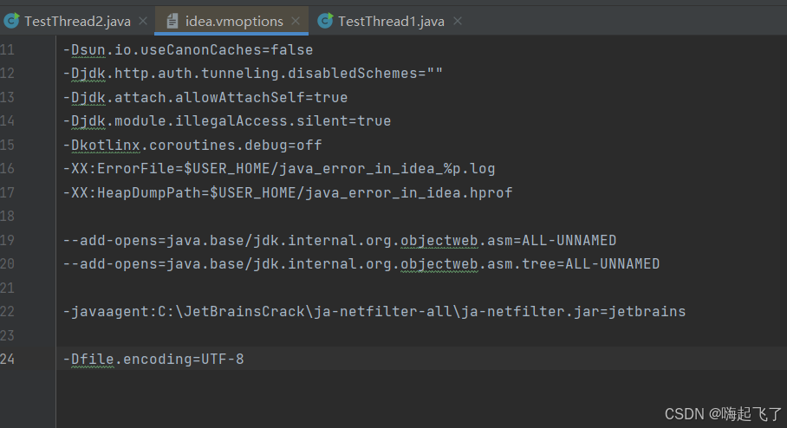787x428 pixels.
Task: Click the TestThread2.java class icon
Action: pos(11,21)
